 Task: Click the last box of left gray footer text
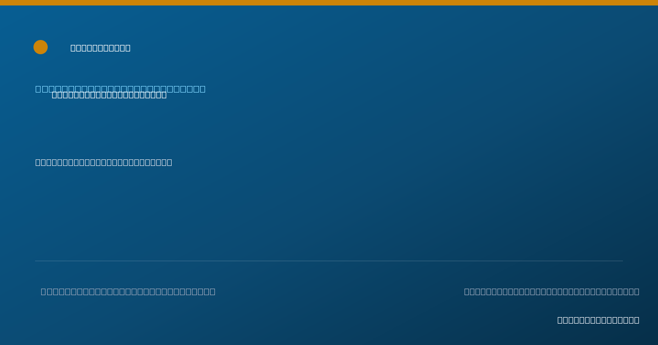tap(213, 291)
